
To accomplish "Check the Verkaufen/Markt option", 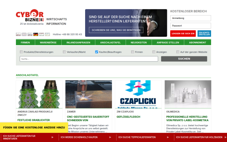I will tap(64, 52).
